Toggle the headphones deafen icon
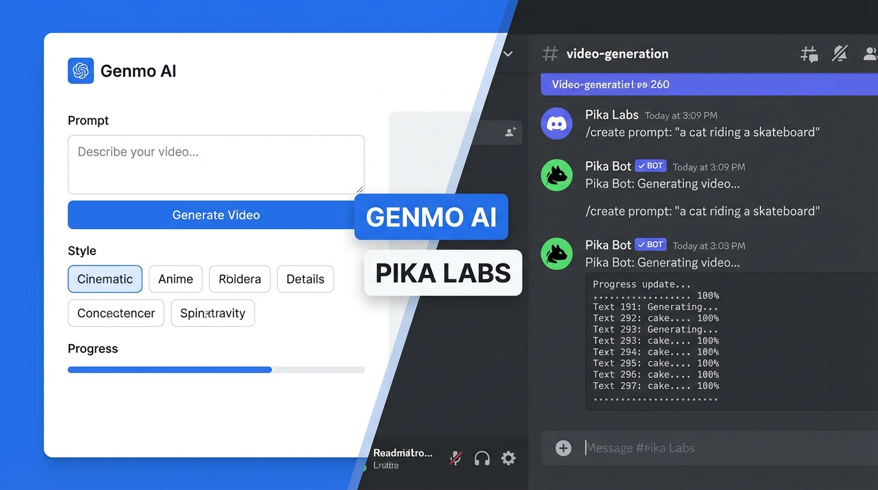The width and height of the screenshot is (878, 490). click(482, 458)
